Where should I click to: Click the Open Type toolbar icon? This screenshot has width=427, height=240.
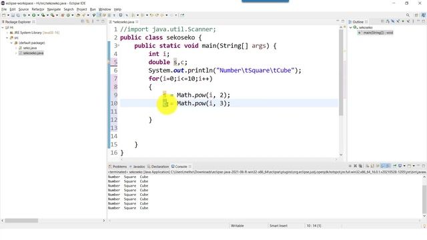(x=78, y=15)
